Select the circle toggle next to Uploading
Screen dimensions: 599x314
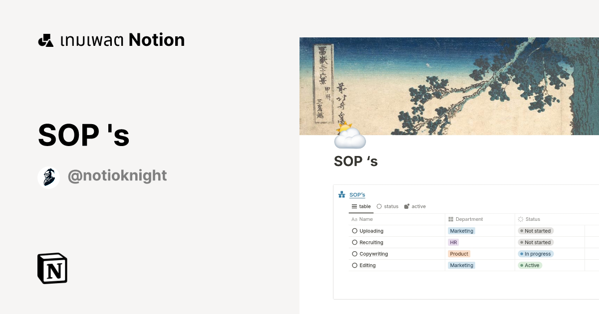(354, 231)
